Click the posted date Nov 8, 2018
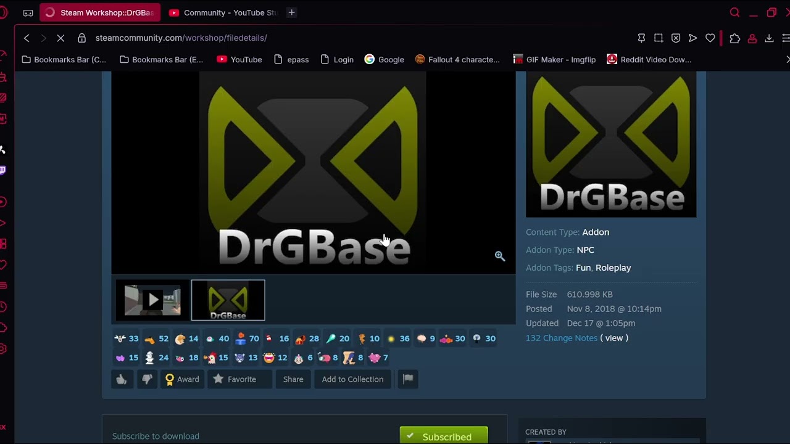Image resolution: width=790 pixels, height=444 pixels. tap(614, 308)
